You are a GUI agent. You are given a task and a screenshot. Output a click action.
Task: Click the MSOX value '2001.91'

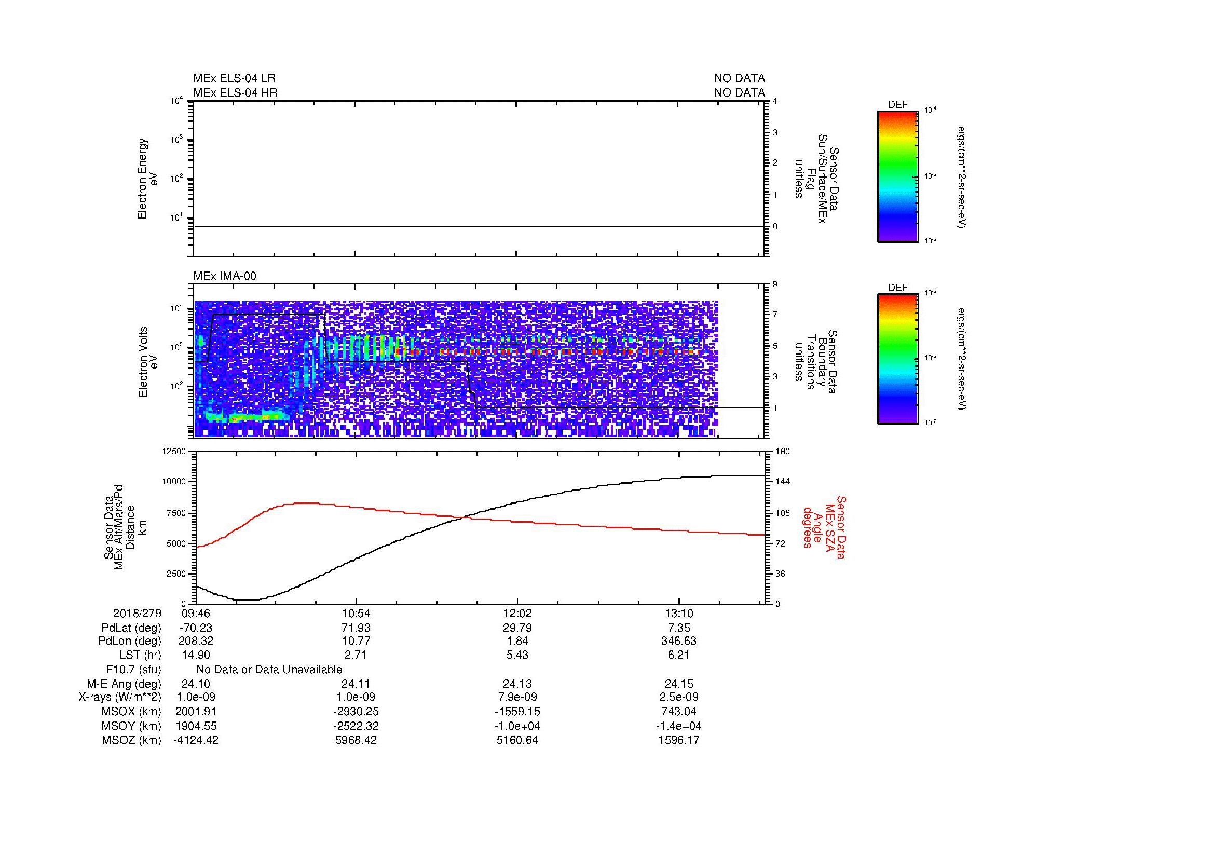(196, 712)
